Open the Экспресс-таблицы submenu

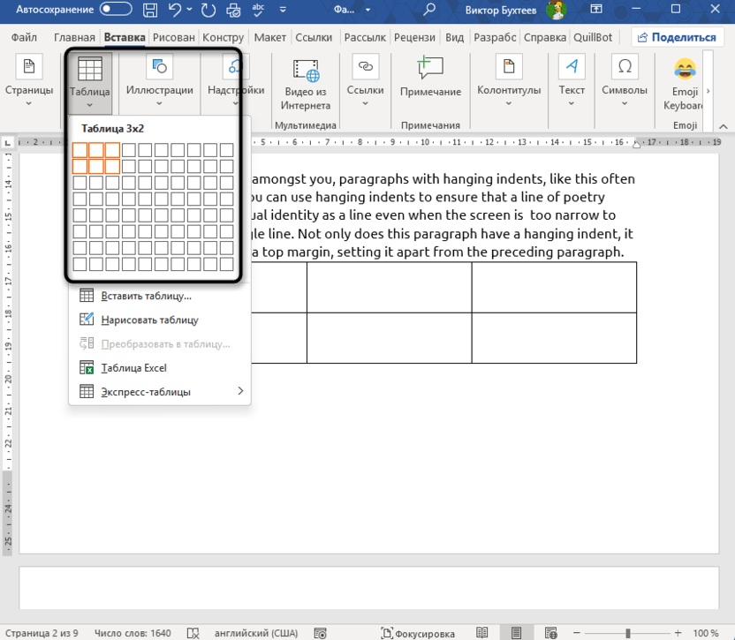(x=159, y=392)
